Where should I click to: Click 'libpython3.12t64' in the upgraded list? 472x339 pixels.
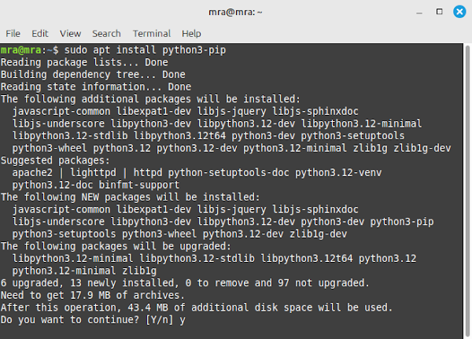coord(307,259)
